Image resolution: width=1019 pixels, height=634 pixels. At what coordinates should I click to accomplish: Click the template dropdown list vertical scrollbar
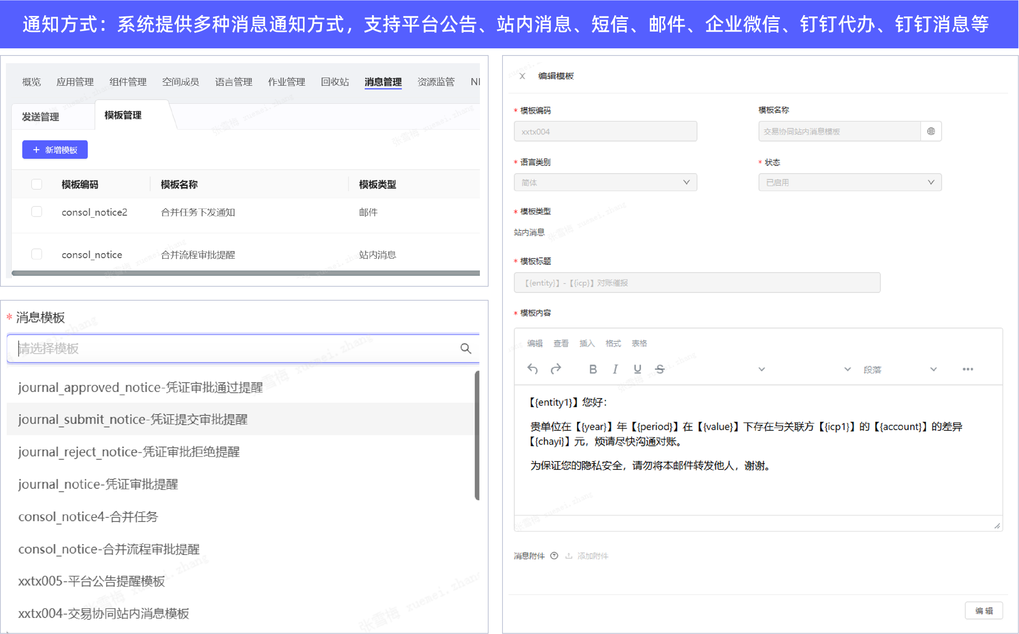[477, 435]
